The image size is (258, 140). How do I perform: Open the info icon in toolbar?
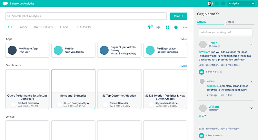click(x=176, y=27)
